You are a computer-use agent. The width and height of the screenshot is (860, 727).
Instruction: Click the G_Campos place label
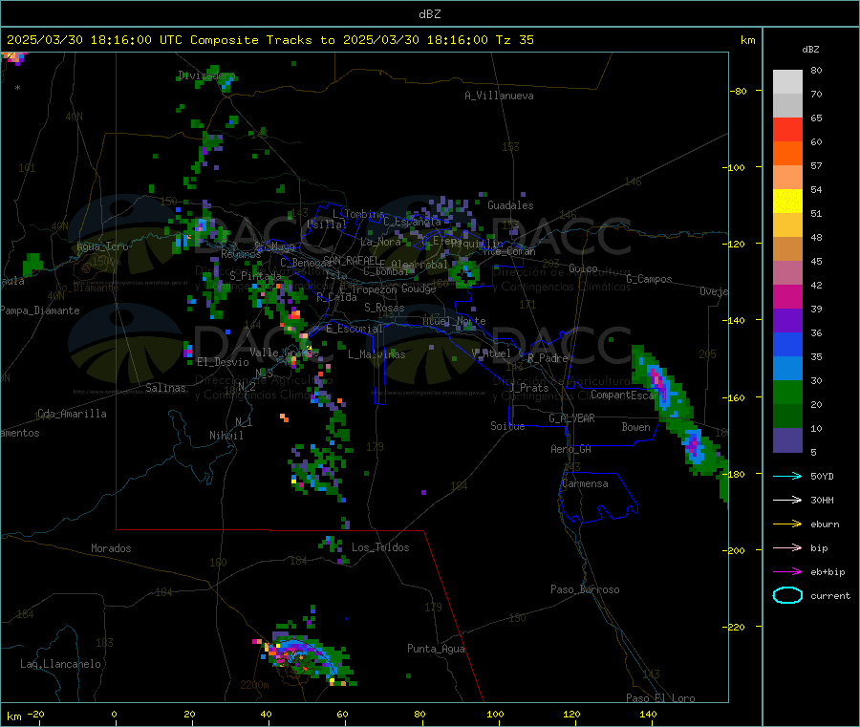[x=649, y=279]
